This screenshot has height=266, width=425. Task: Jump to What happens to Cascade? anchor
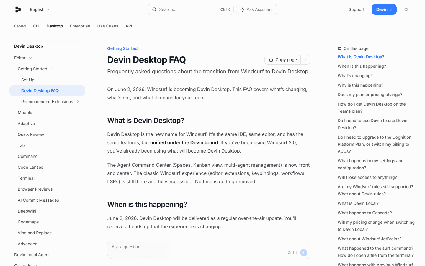point(365,213)
